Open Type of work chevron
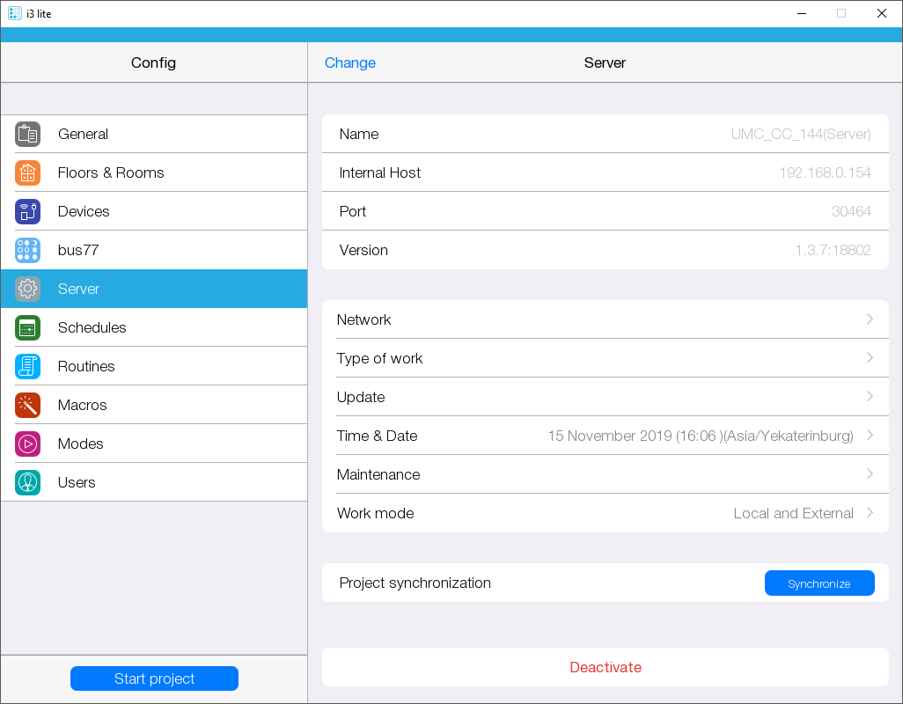 click(x=870, y=358)
